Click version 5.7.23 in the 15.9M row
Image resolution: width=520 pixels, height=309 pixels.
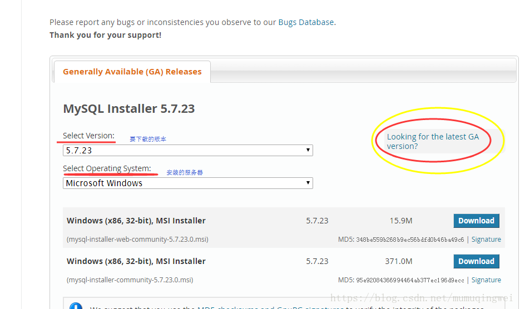317,221
